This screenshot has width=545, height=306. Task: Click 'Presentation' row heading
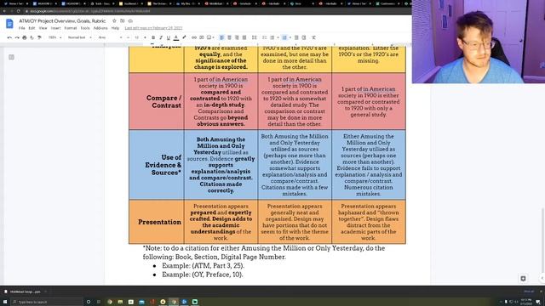159,222
